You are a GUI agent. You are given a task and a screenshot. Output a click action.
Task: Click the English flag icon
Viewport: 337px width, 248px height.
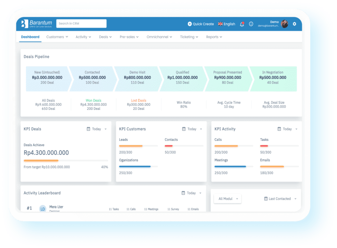tap(220, 24)
